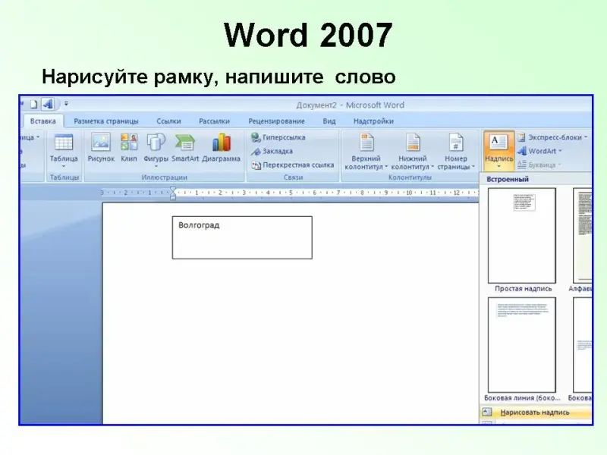Open the WordArt gallery dropdown
Viewport: 607px width, 455px height.
[x=543, y=151]
